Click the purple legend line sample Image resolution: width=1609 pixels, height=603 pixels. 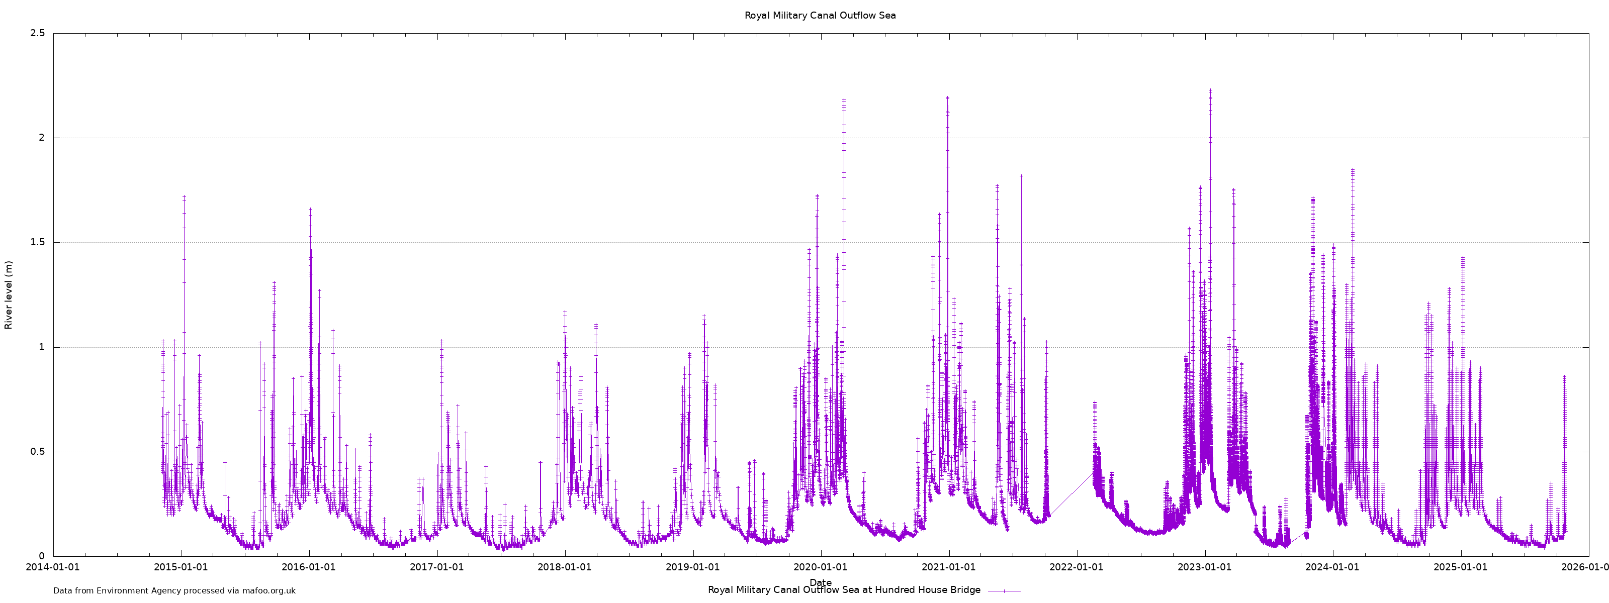coord(1004,590)
